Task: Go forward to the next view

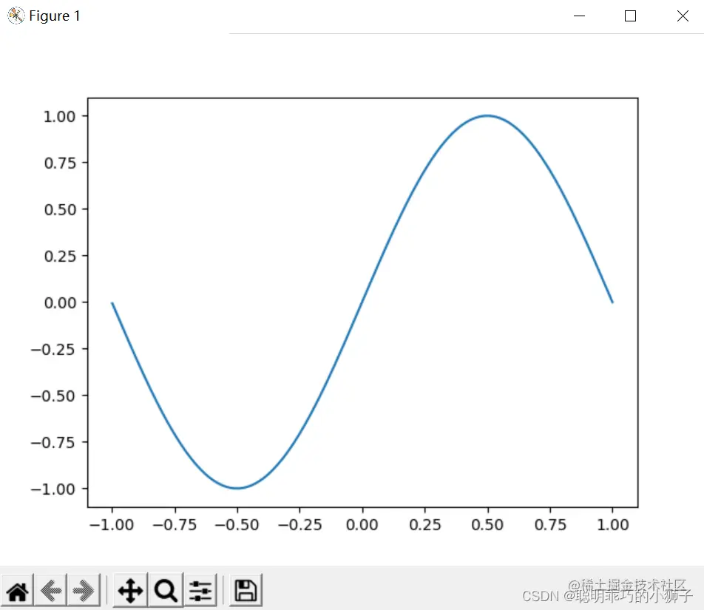Action: click(84, 591)
